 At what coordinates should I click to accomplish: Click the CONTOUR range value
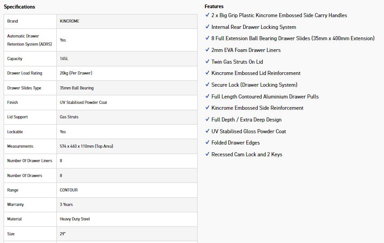coord(69,190)
